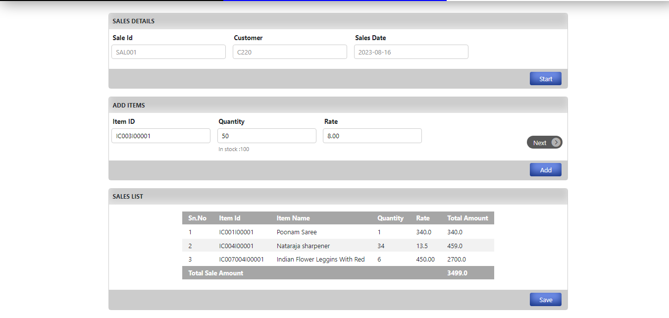Image resolution: width=669 pixels, height=318 pixels.
Task: Open item link IC004I00001 for Nataraja sharpener
Action: (x=236, y=246)
